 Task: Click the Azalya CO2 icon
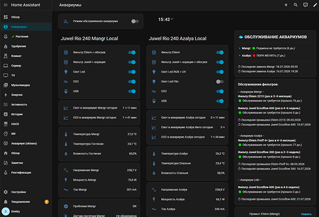point(154,91)
